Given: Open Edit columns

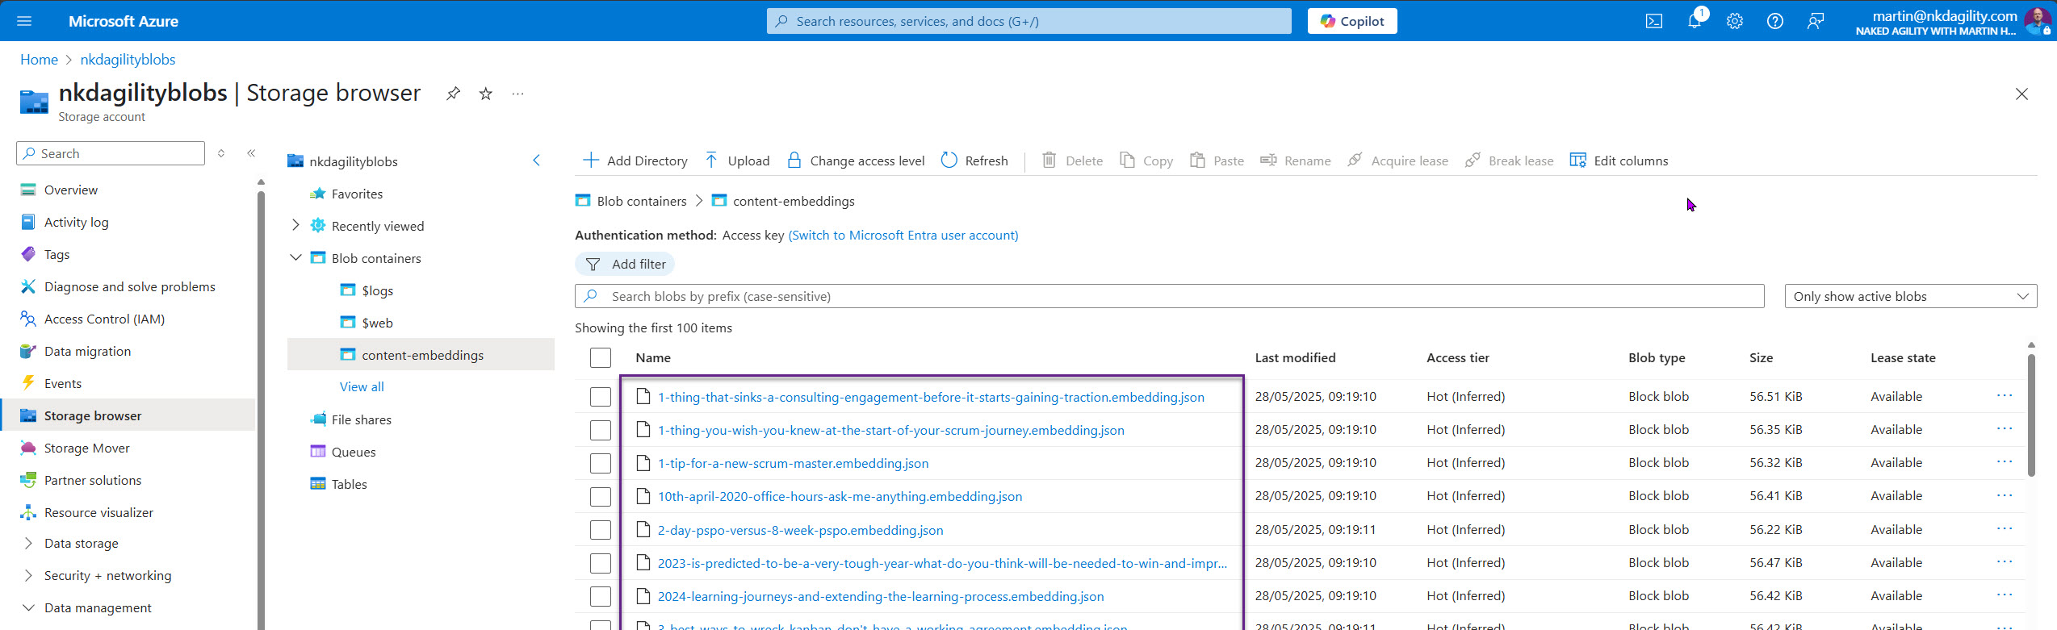Looking at the screenshot, I should (x=1619, y=161).
